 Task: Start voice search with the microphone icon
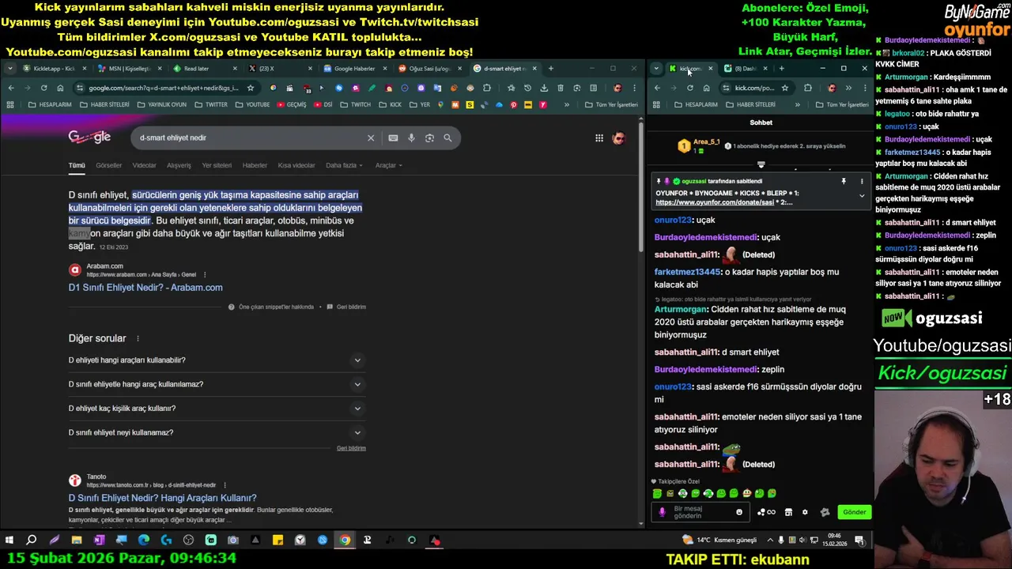[x=411, y=138]
